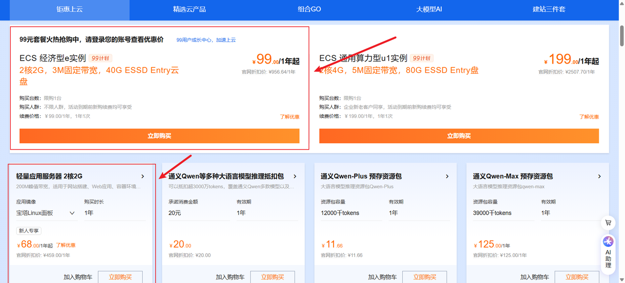The width and height of the screenshot is (625, 283).
Task: Open the 通义Qwen-Plus 预存资源包 chevron arrow
Action: pyautogui.click(x=447, y=176)
